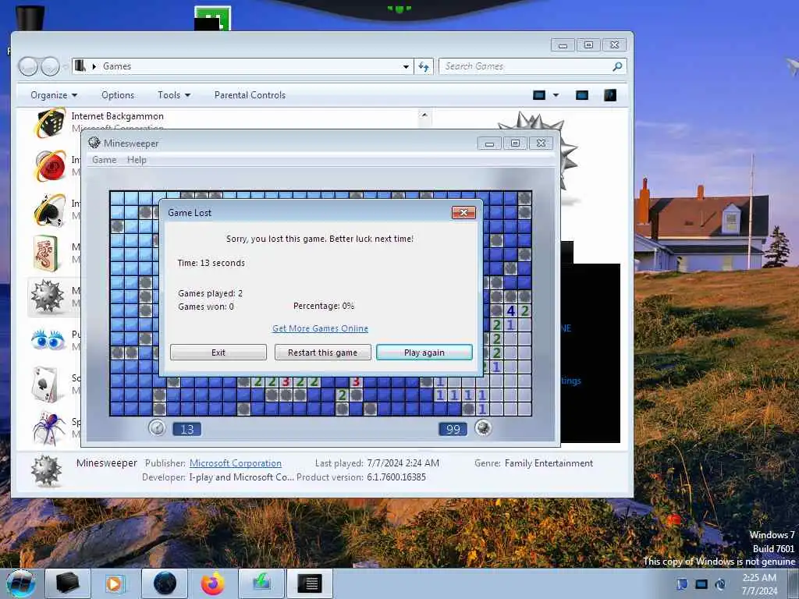Expand address bar history dropdown

pos(406,67)
